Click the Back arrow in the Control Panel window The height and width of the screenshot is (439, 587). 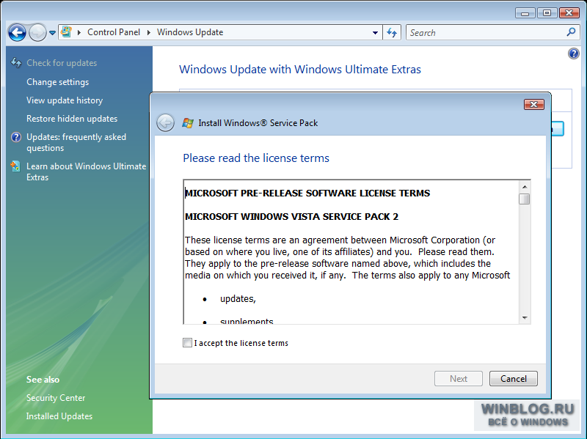pyautogui.click(x=17, y=32)
